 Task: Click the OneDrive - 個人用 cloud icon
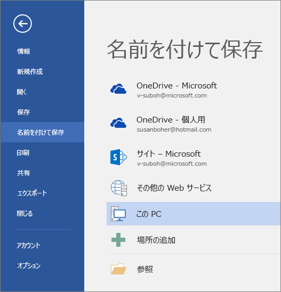point(118,123)
